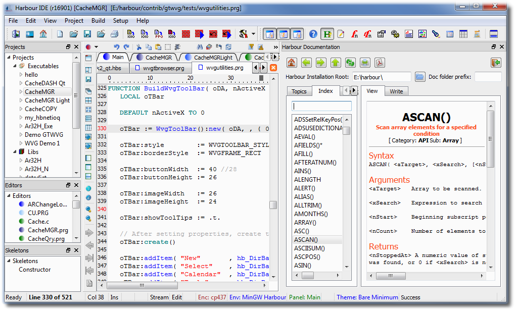Click the Undo icon in editor toolbar
Screen dimensions: 517x311
(x=117, y=47)
